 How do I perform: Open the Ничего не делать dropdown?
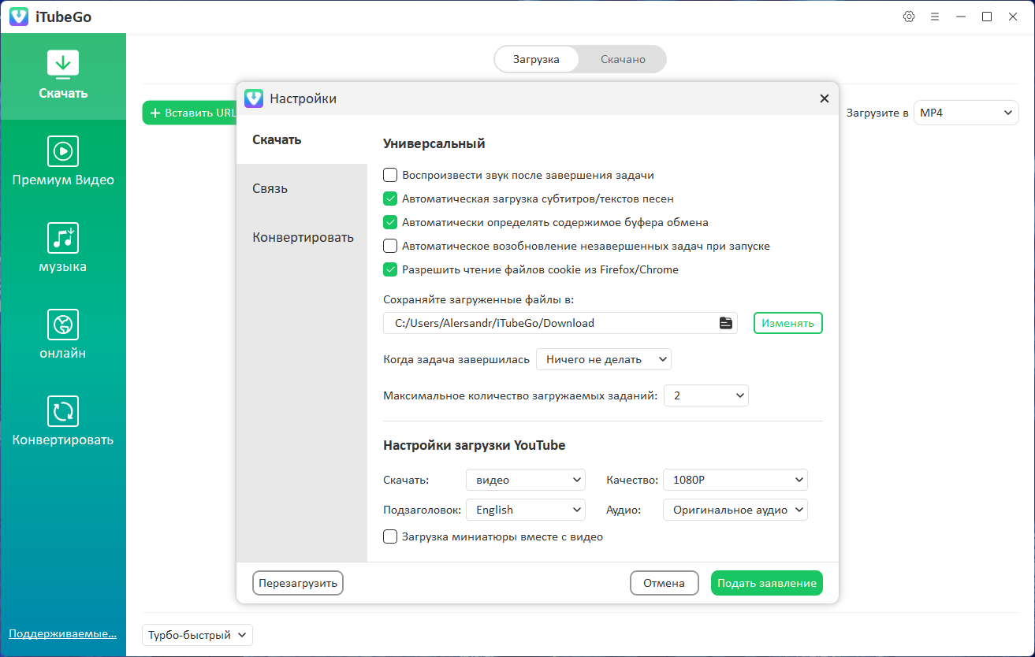coord(603,360)
